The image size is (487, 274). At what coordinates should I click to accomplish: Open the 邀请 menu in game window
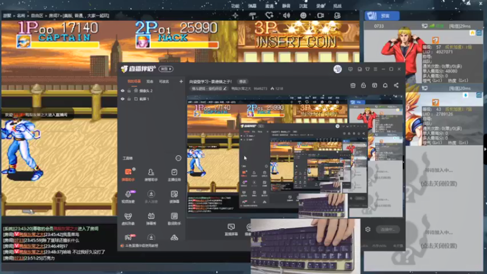click(269, 6)
